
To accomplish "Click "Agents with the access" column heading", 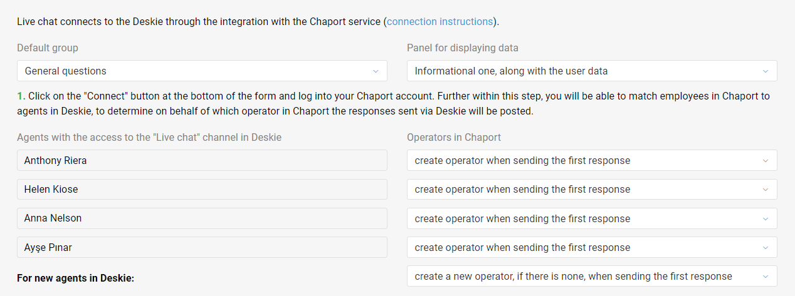I will coord(149,137).
